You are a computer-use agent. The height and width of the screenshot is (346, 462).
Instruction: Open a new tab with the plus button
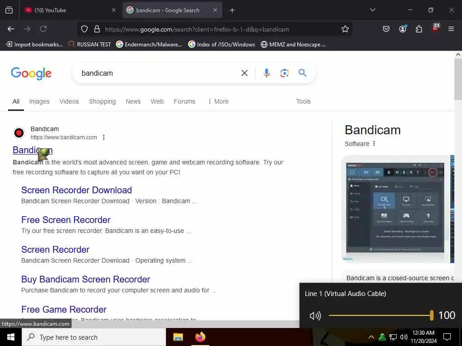tap(232, 10)
